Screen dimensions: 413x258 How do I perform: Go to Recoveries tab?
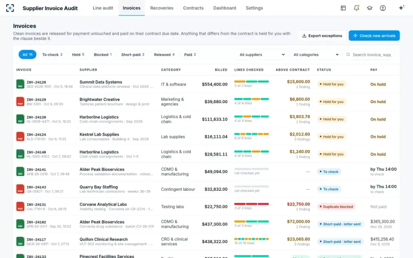(162, 8)
